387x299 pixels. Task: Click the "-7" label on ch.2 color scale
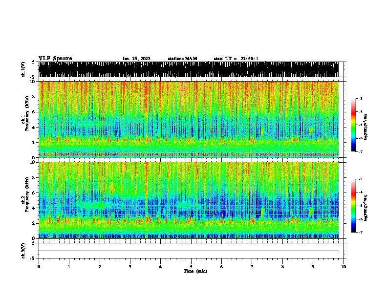pyautogui.click(x=361, y=232)
